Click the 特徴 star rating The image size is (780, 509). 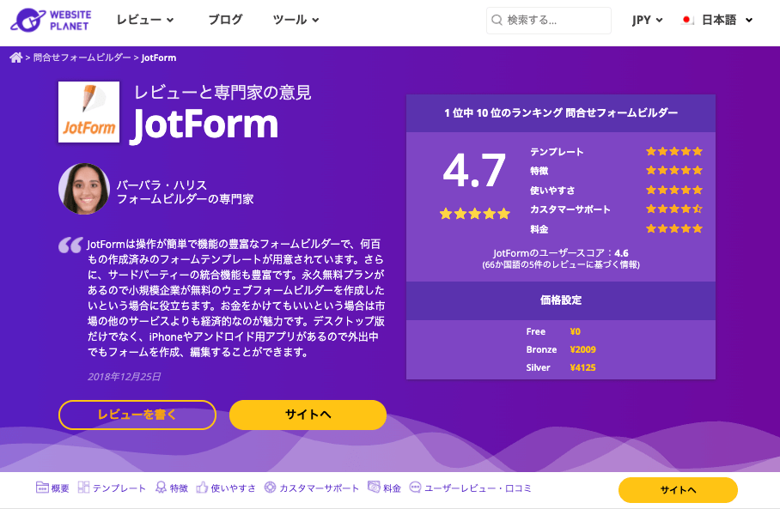[674, 171]
